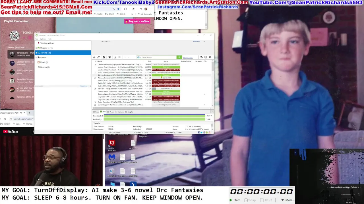Screen dimensions: 364x204
Task: Click reload icon in YouTube browser window
Action: point(5,119)
